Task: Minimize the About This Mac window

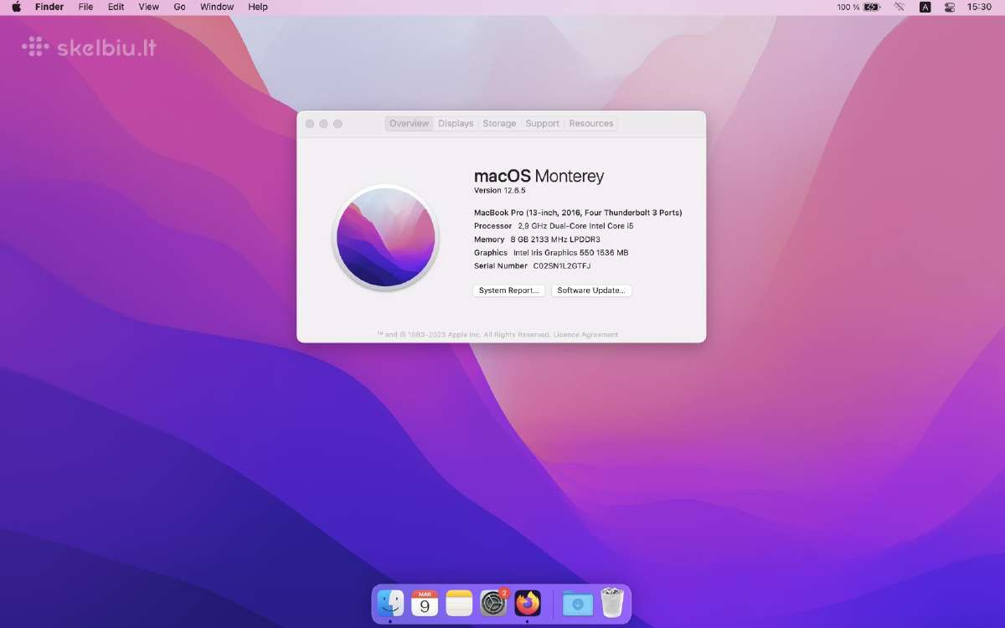Action: coord(324,124)
